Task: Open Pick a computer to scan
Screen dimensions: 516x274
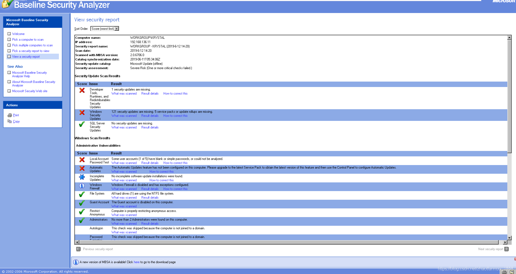Action: point(28,40)
